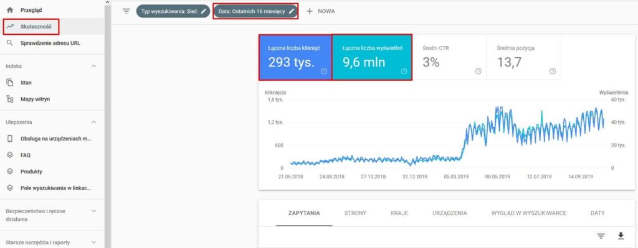Toggle the Średni CTR metric card

(x=450, y=57)
